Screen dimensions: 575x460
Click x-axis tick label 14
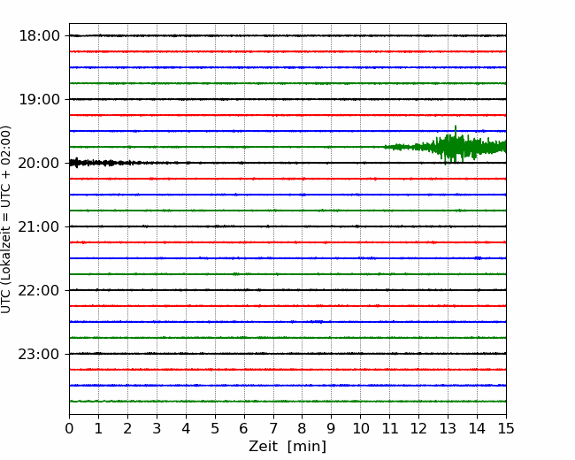click(477, 428)
